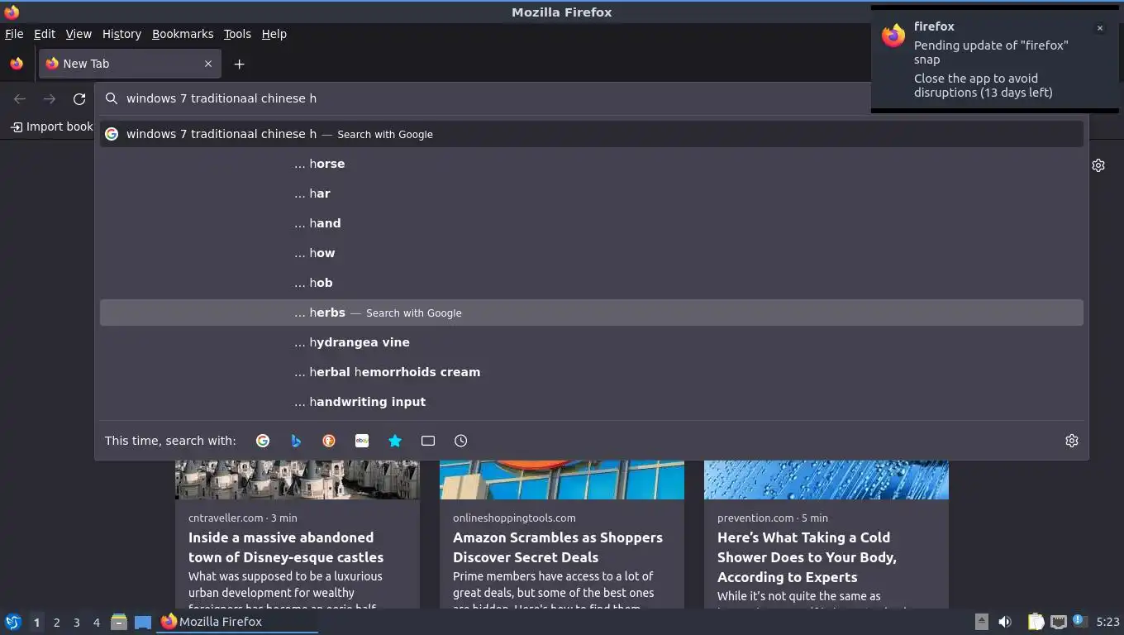Select the 'hydrangea vine' suggestion

pyautogui.click(x=592, y=342)
